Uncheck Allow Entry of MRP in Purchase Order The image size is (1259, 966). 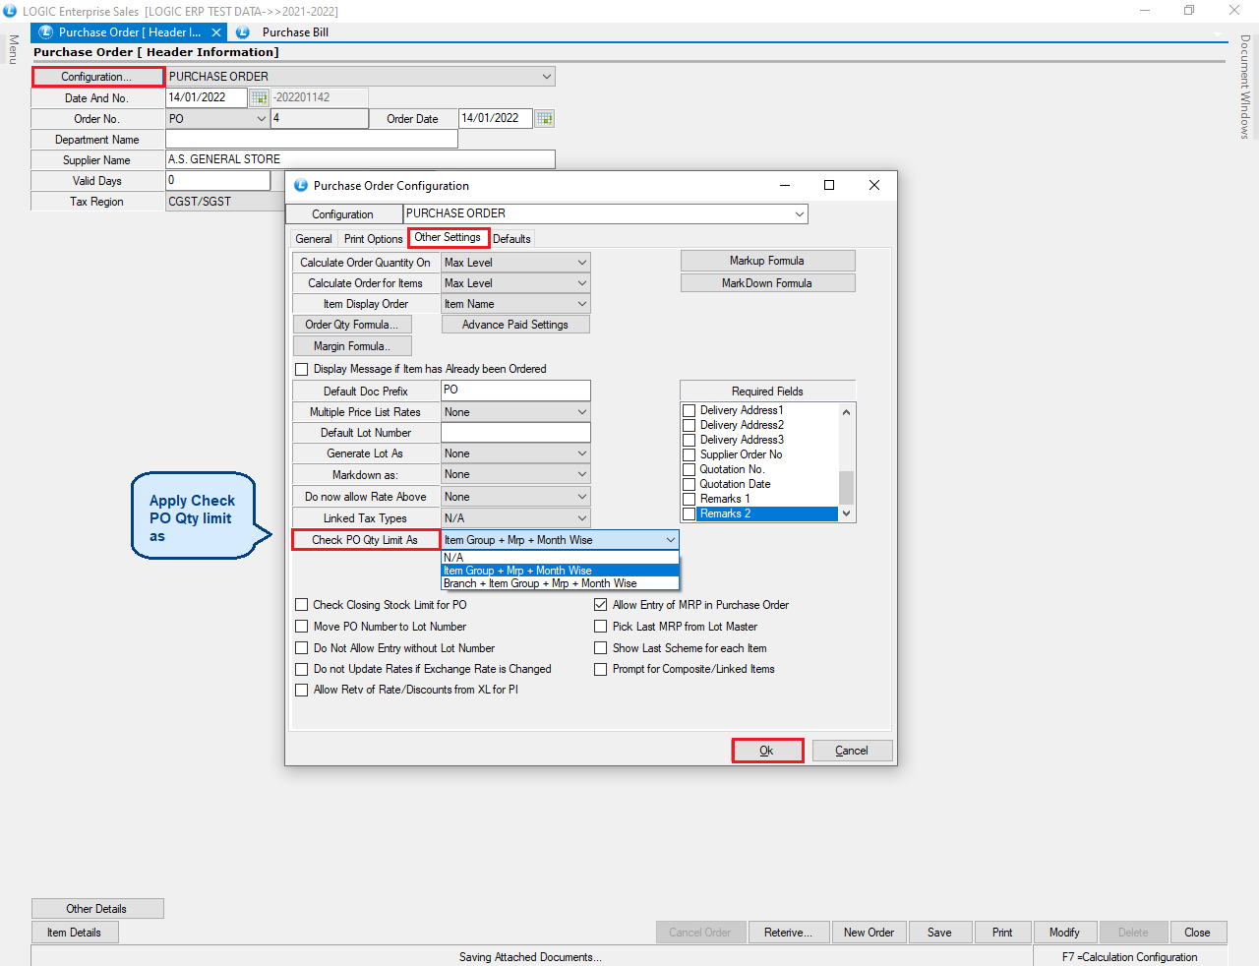tap(601, 605)
